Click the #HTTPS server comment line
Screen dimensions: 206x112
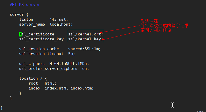25,5
